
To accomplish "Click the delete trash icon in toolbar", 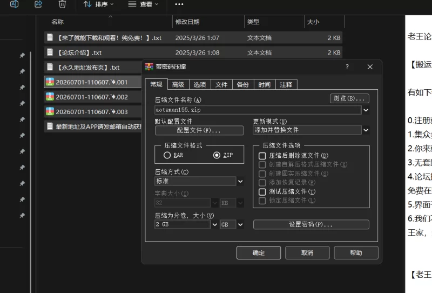I will (62, 4).
